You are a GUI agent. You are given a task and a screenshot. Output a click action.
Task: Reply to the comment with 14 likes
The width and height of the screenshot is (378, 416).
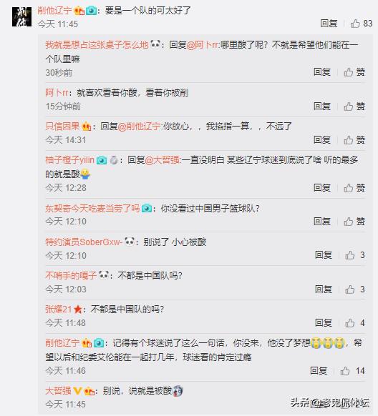pyautogui.click(x=319, y=370)
